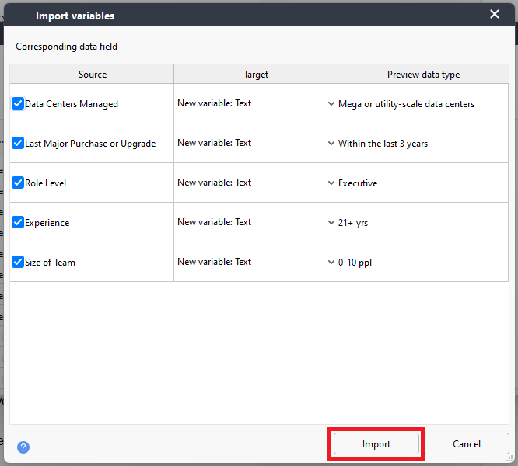Click the 'Role Level' source label
Screen dimensions: 518x466
[46, 183]
